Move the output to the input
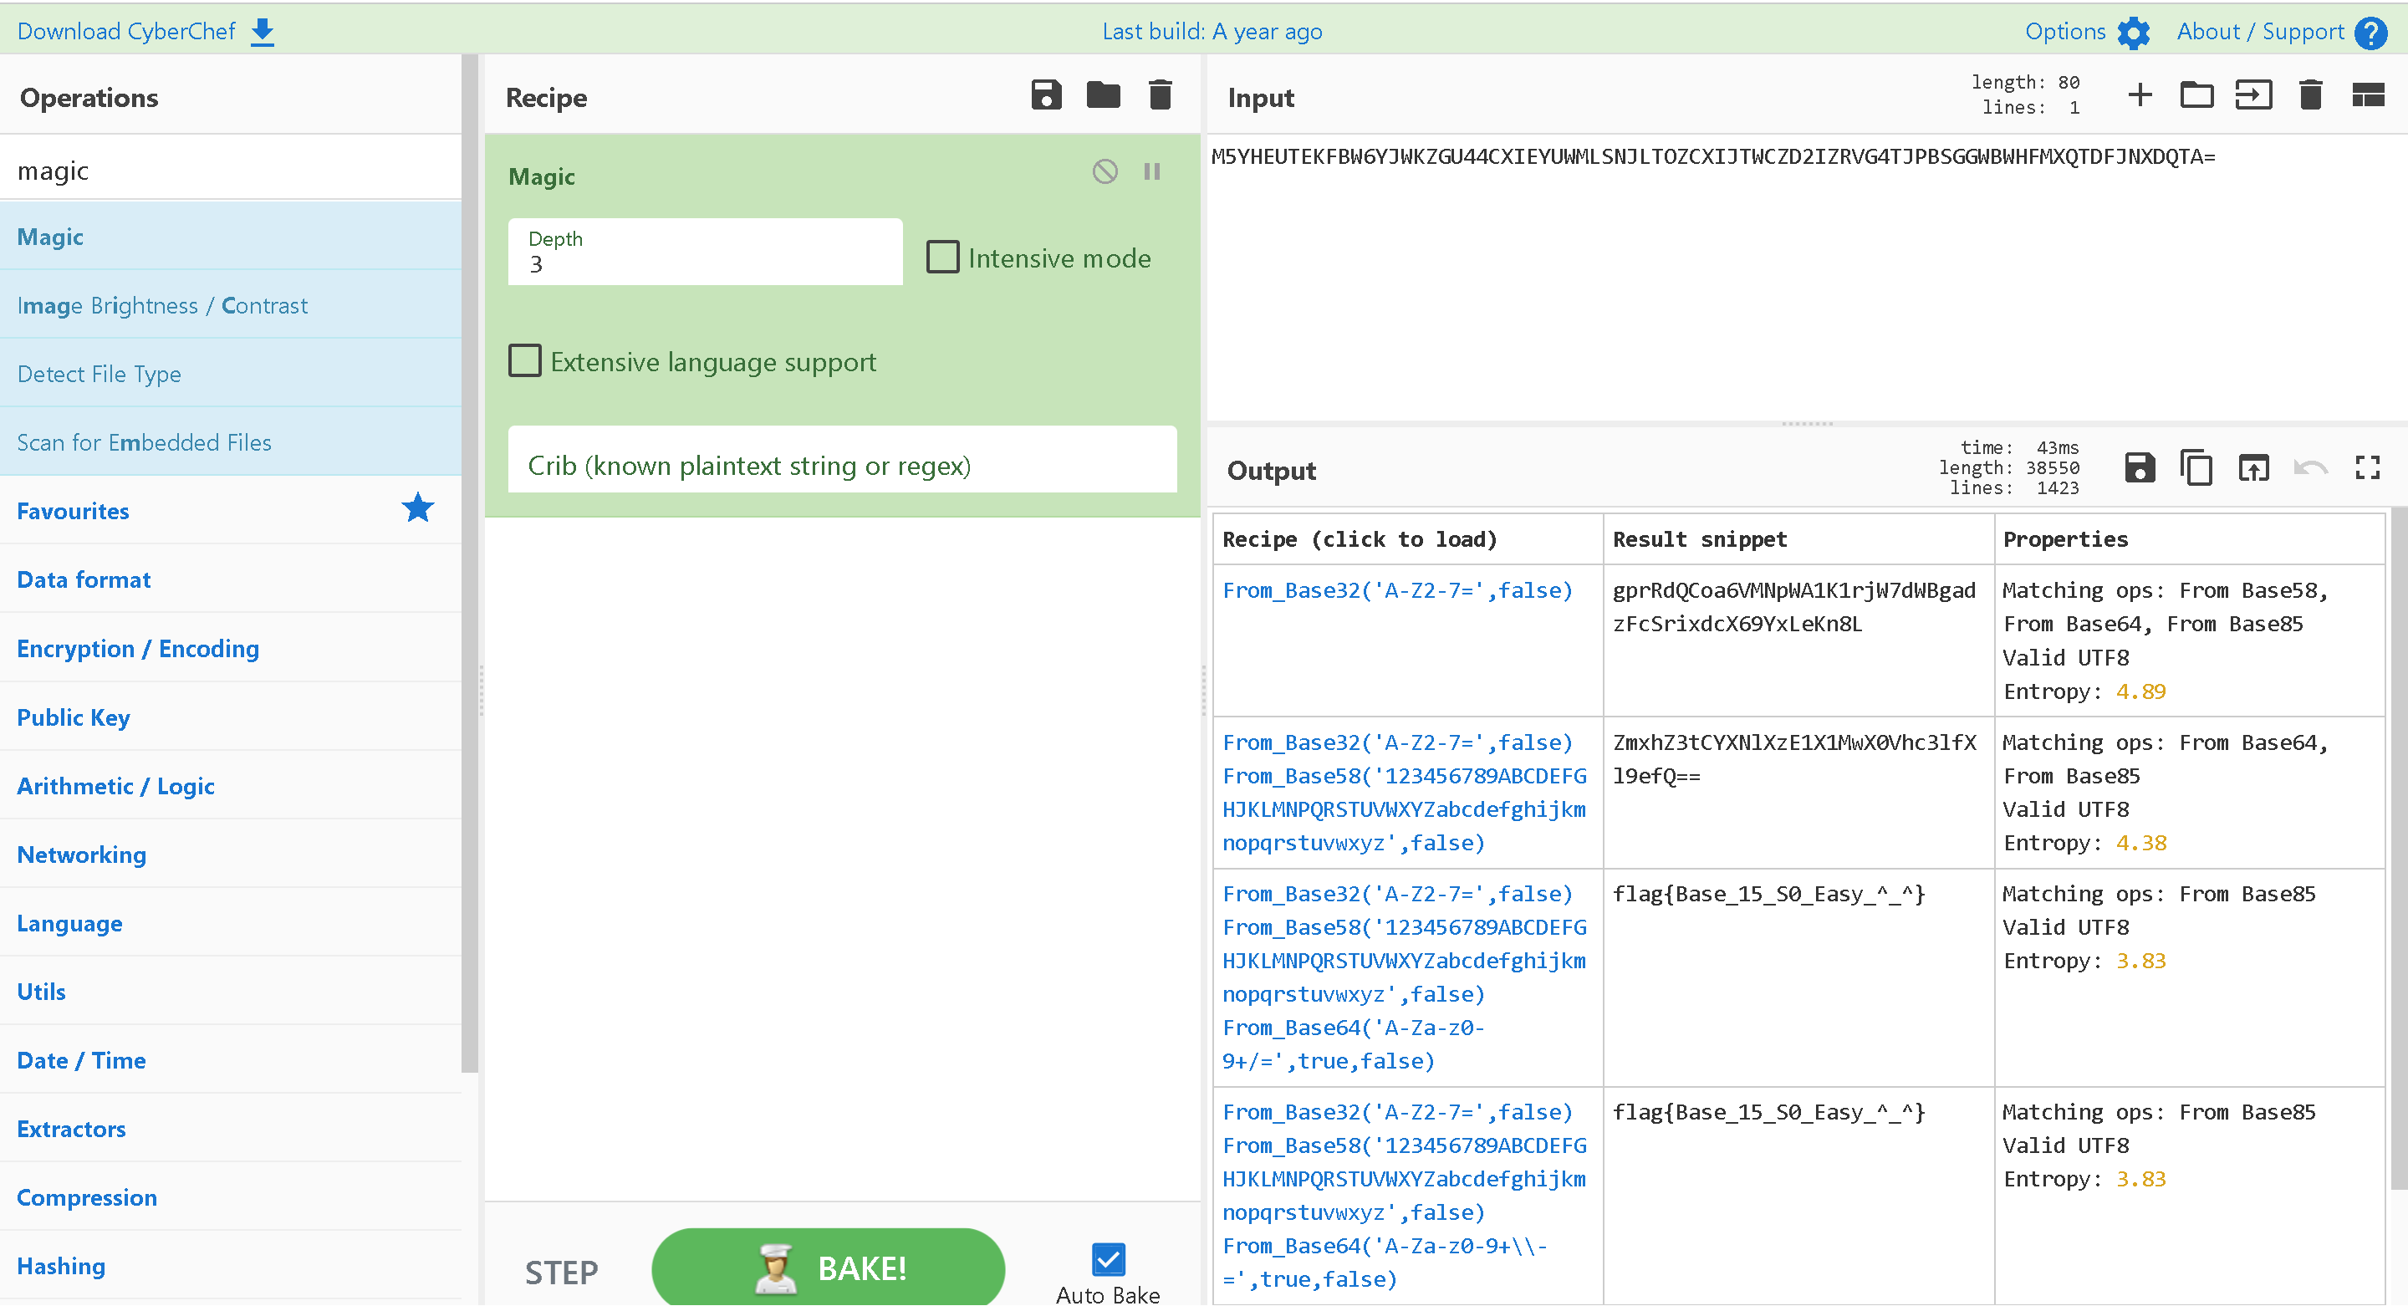The image size is (2408, 1306). click(x=2254, y=468)
